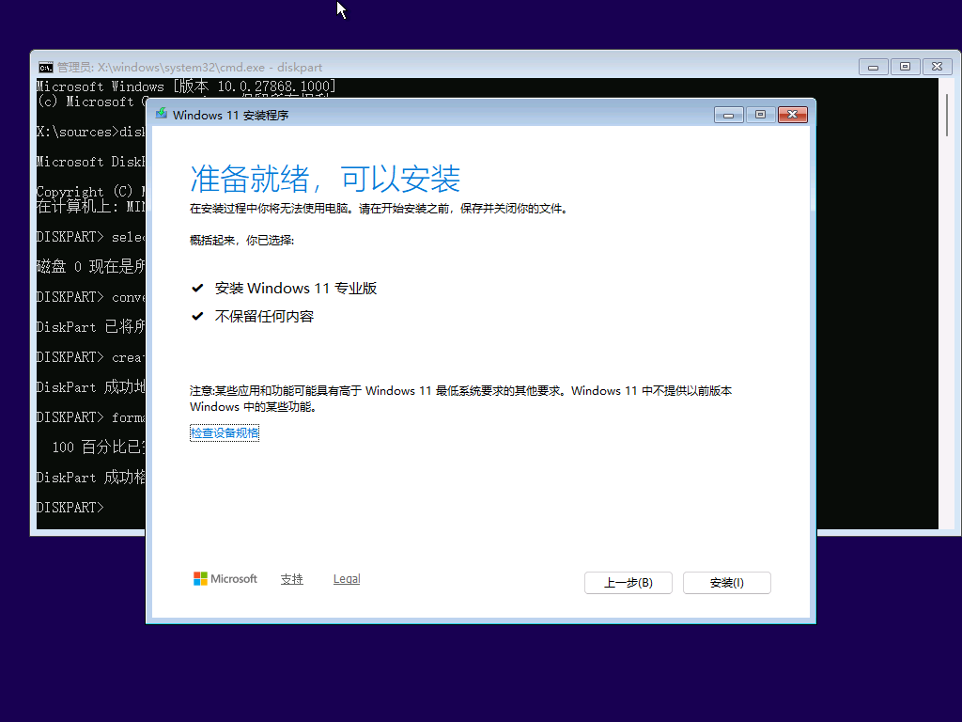This screenshot has height=722, width=962.
Task: Go back with the 上一步(B) button
Action: pos(628,583)
